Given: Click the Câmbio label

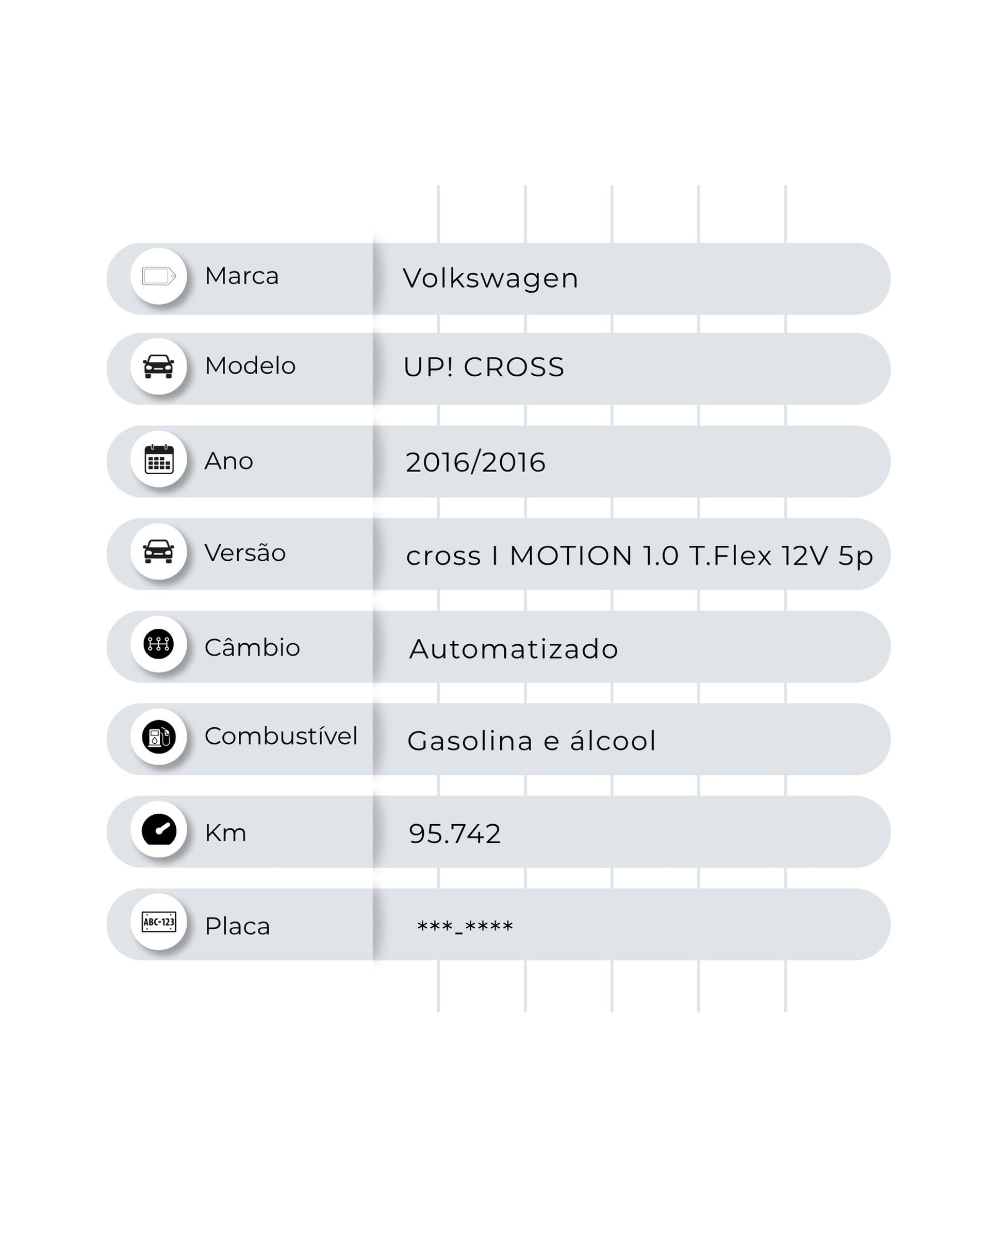Looking at the screenshot, I should pyautogui.click(x=252, y=648).
